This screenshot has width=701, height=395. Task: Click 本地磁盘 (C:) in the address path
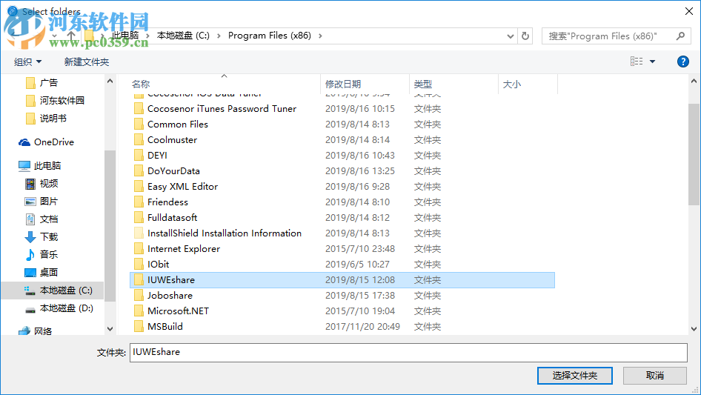pyautogui.click(x=183, y=36)
